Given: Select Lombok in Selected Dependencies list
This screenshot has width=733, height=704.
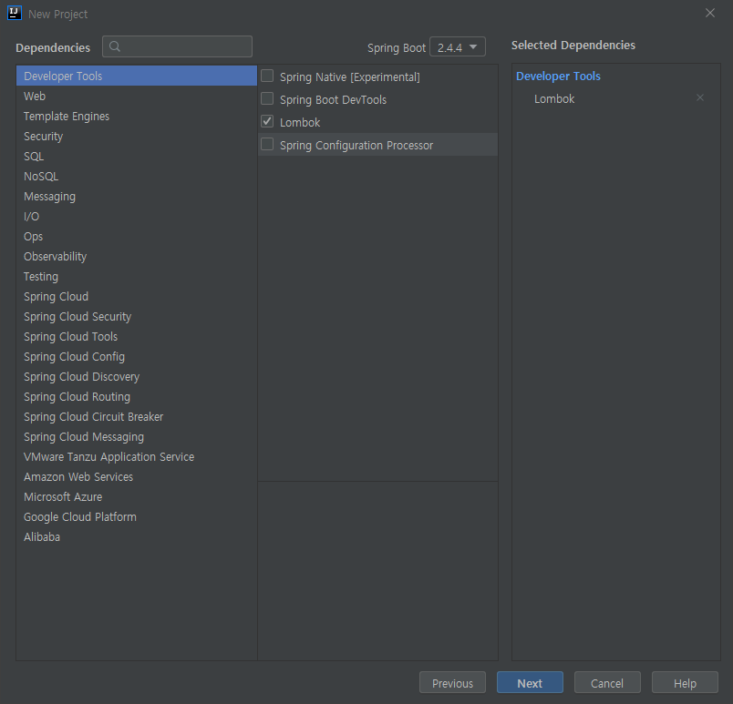Looking at the screenshot, I should (554, 99).
